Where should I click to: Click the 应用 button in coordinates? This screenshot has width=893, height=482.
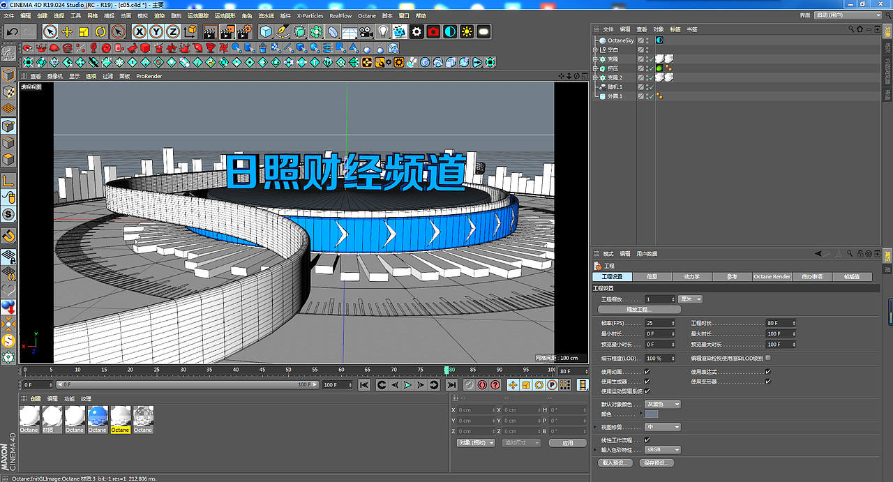(567, 443)
